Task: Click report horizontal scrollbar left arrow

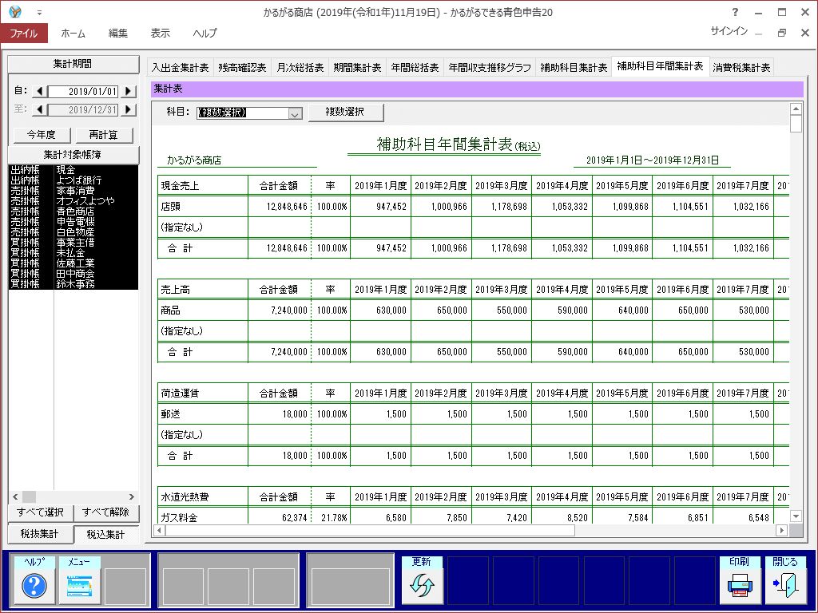Action: pyautogui.click(x=159, y=531)
